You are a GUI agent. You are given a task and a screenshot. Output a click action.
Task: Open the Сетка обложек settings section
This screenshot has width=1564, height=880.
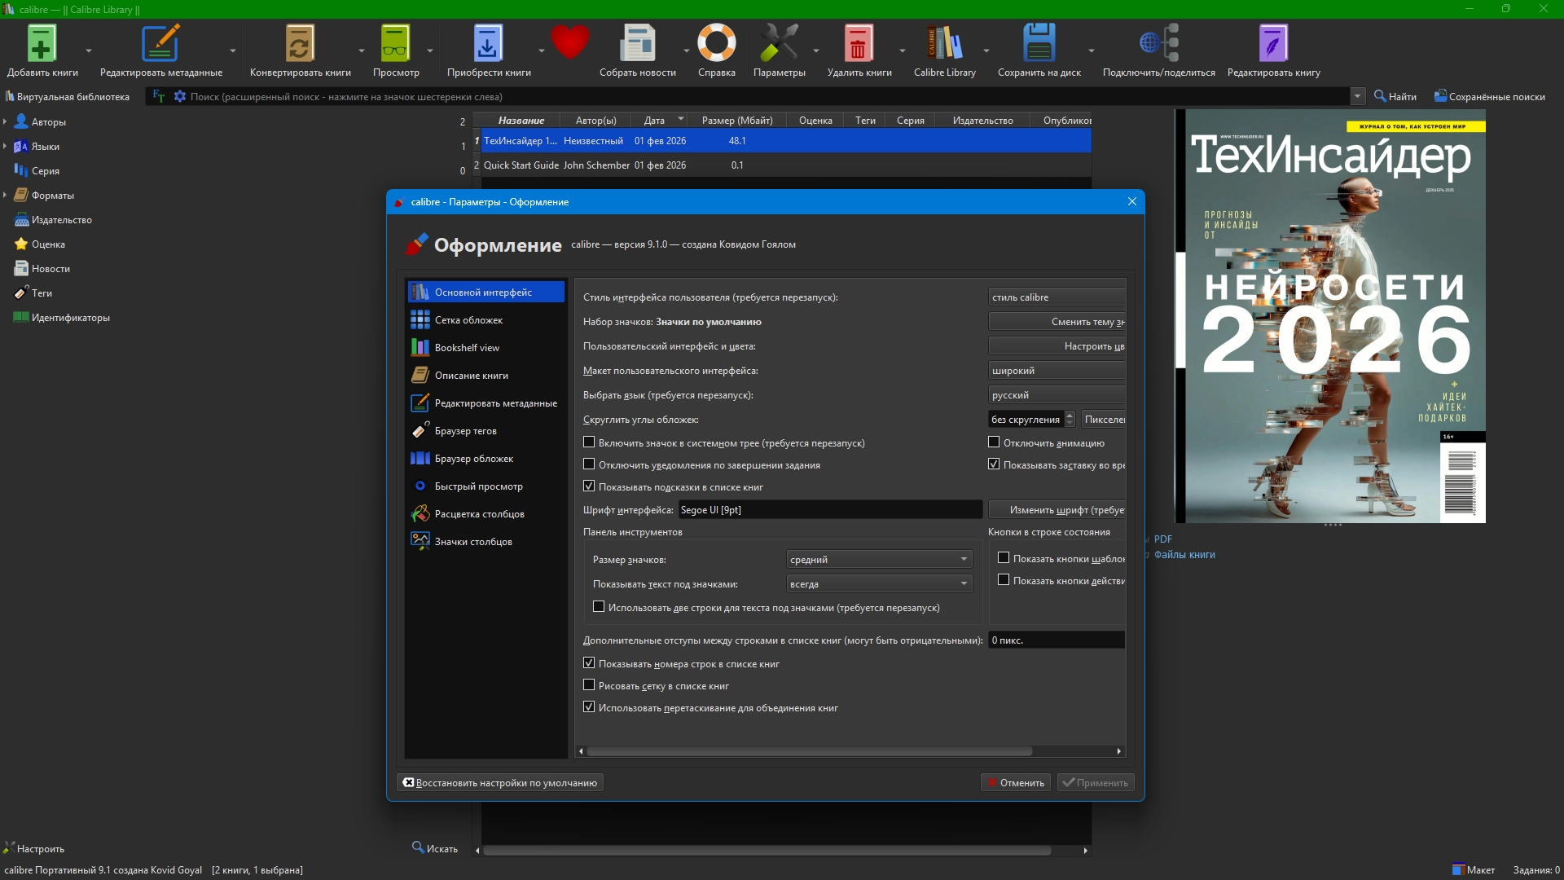point(468,319)
